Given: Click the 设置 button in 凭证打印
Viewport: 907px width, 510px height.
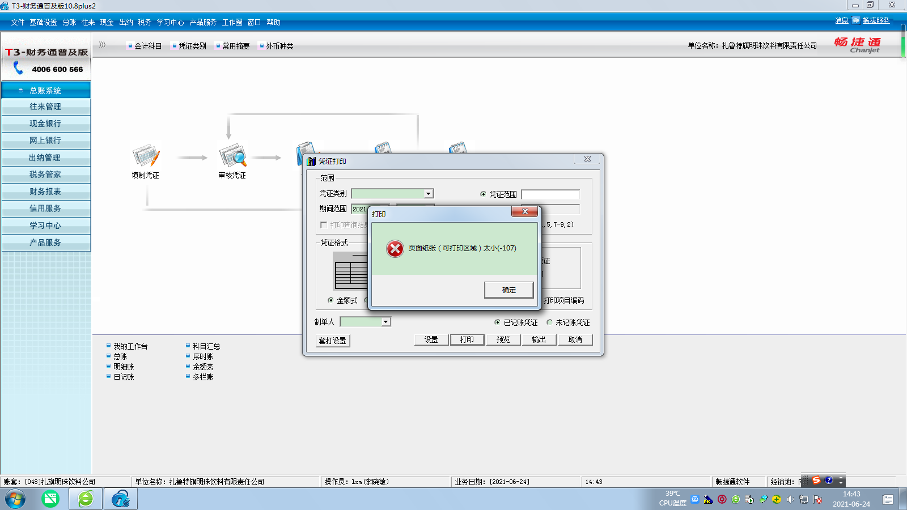Looking at the screenshot, I should coord(431,339).
